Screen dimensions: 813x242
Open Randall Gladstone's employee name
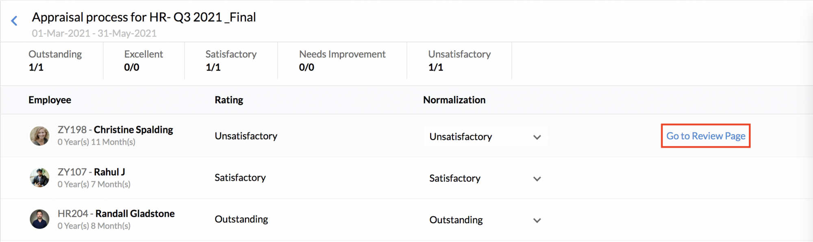(135, 214)
